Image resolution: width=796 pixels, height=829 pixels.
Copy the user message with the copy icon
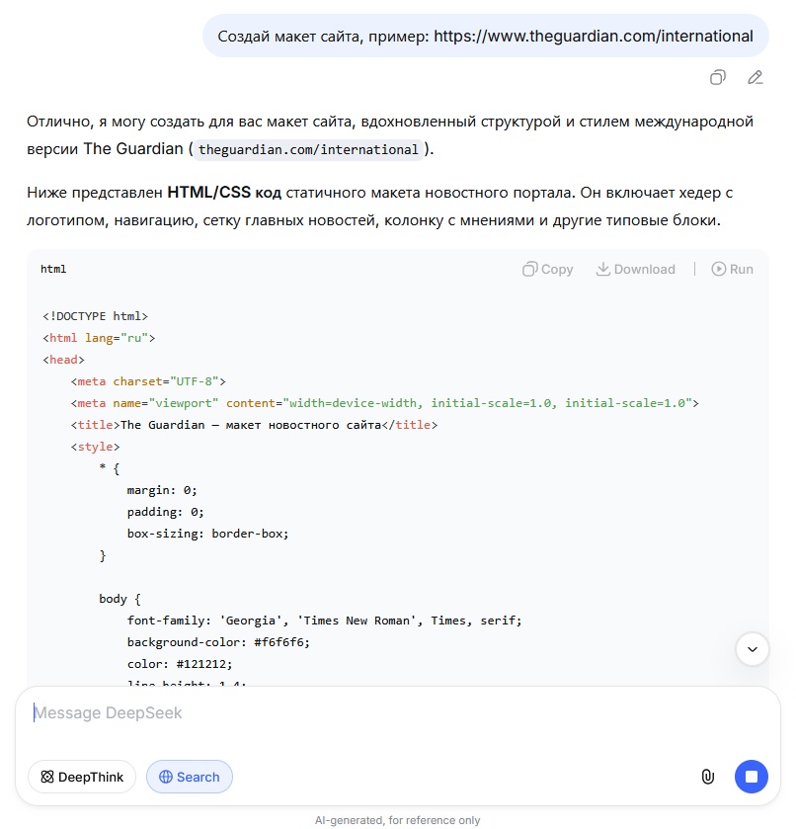tap(717, 78)
